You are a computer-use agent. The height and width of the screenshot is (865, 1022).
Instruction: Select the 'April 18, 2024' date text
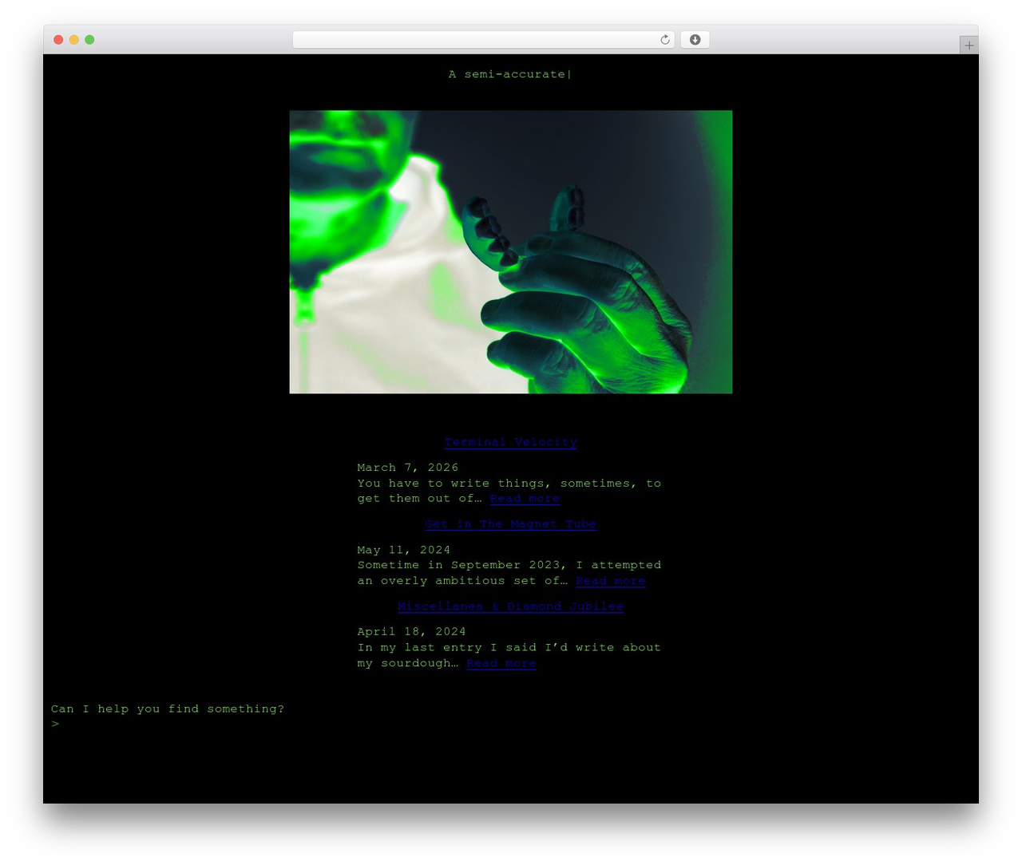pyautogui.click(x=412, y=631)
